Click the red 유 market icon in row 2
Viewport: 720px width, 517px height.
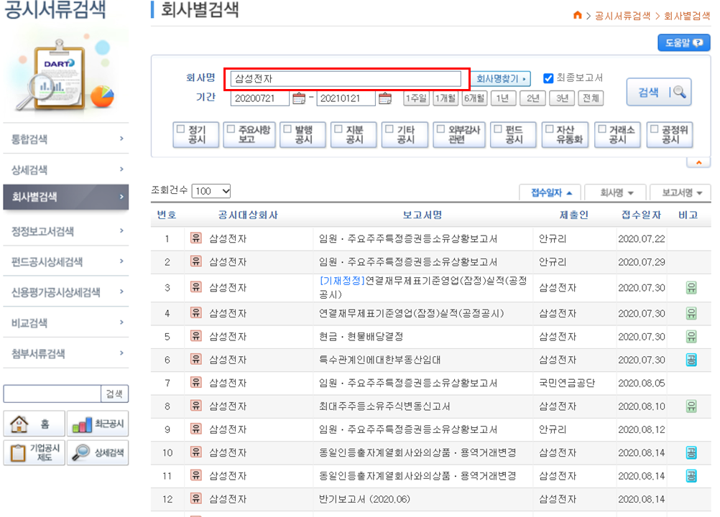tap(196, 261)
